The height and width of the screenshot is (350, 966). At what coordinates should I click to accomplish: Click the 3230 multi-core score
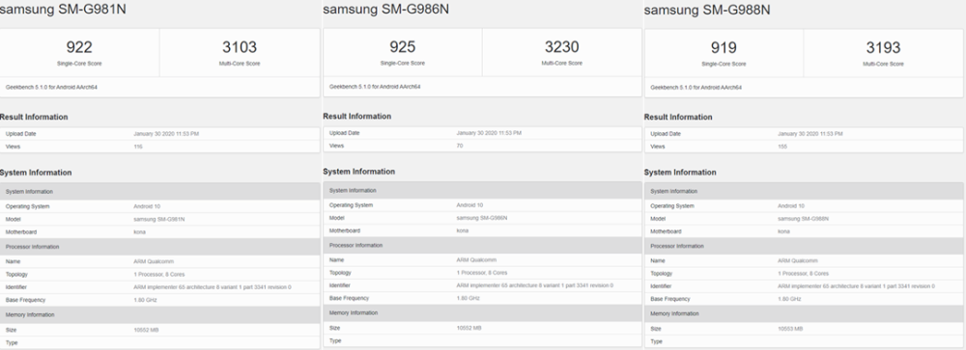[x=562, y=46]
